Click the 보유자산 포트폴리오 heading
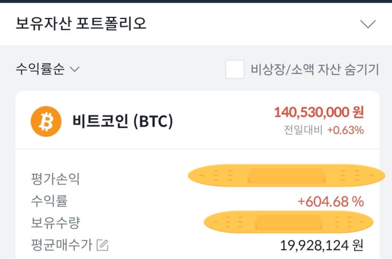 tap(81, 24)
